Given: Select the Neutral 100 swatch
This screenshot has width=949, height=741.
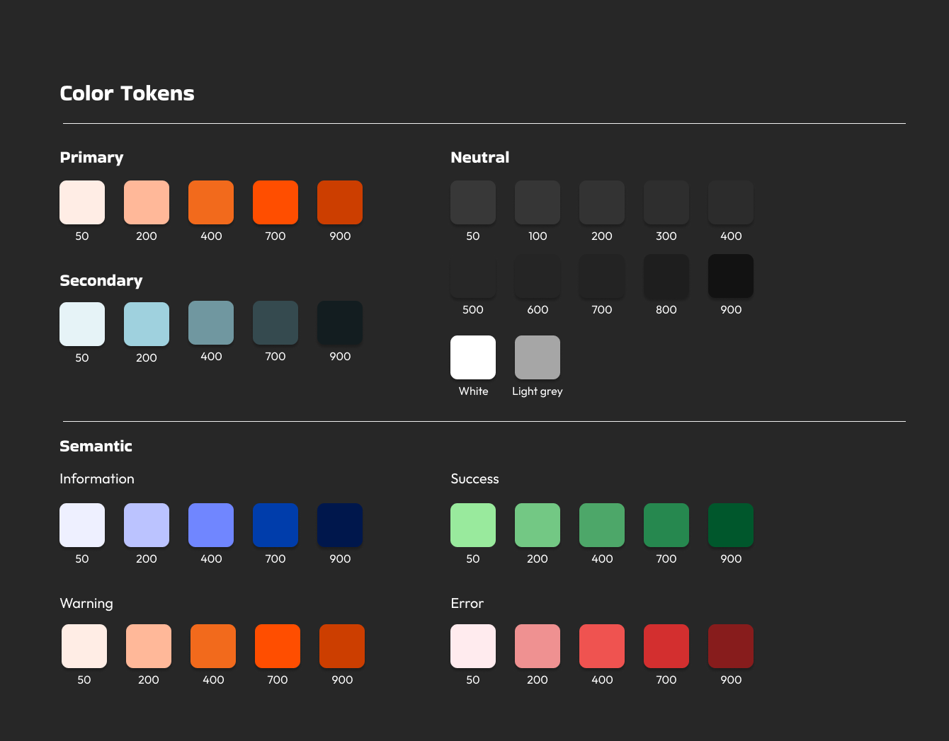Looking at the screenshot, I should pos(538,202).
